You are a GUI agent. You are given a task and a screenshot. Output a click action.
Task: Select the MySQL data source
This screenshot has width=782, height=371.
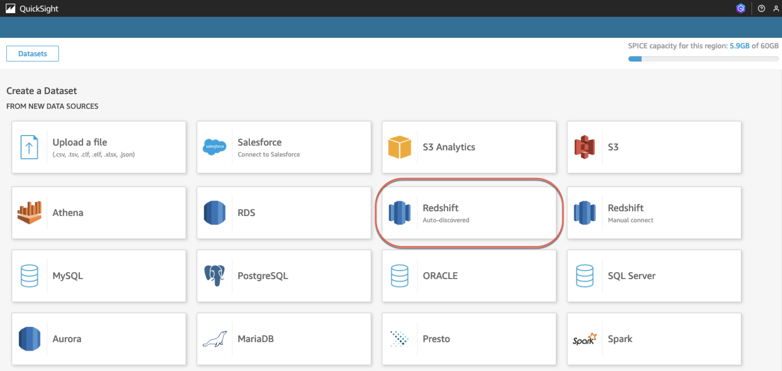[98, 275]
